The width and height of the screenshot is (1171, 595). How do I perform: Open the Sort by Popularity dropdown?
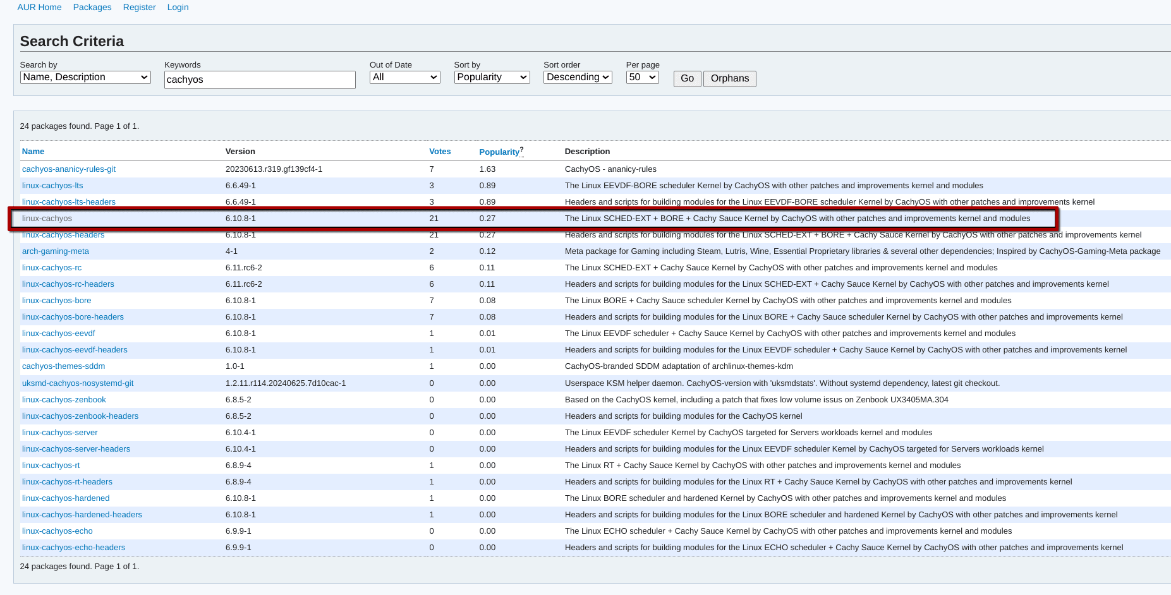click(492, 77)
